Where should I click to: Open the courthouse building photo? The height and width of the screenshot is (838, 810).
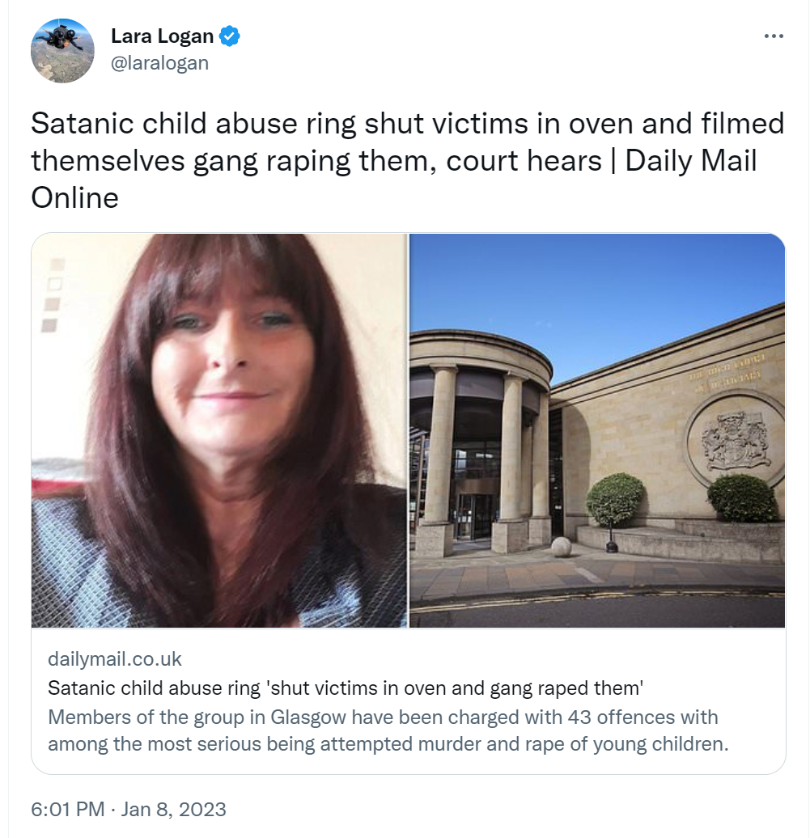pyautogui.click(x=597, y=430)
